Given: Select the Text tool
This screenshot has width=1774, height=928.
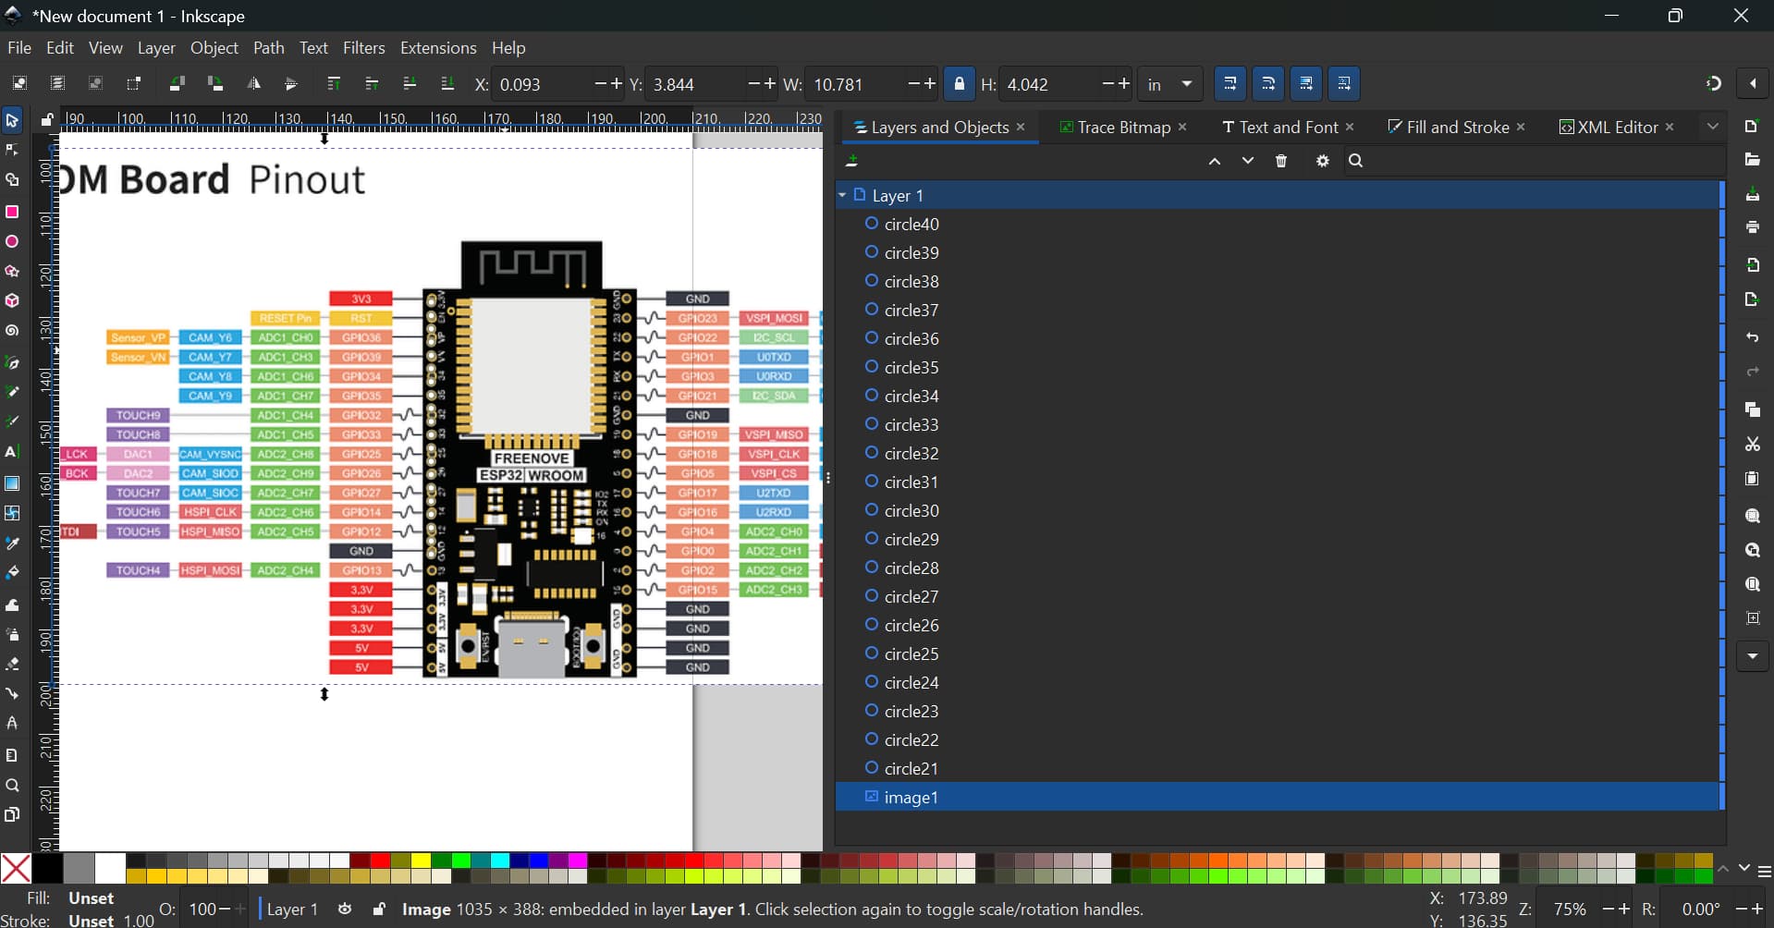Looking at the screenshot, I should [x=12, y=452].
